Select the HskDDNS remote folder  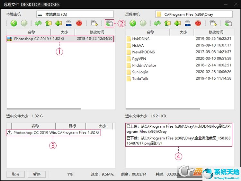(141, 39)
